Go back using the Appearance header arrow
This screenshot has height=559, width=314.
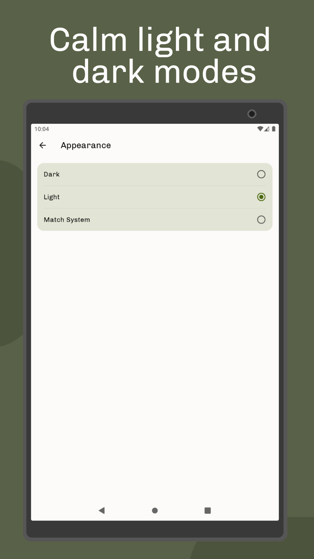click(43, 145)
